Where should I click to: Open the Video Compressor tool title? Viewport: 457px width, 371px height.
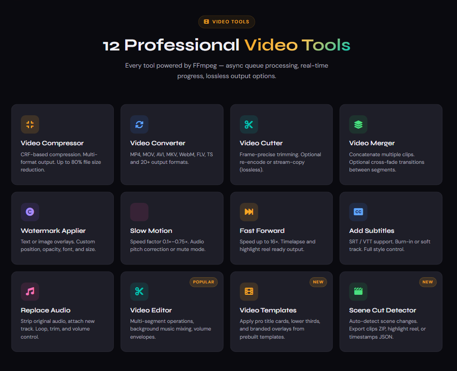click(x=52, y=143)
